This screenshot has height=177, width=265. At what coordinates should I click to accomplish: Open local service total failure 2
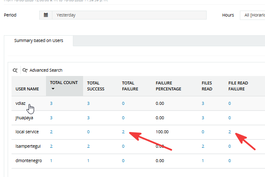point(123,132)
